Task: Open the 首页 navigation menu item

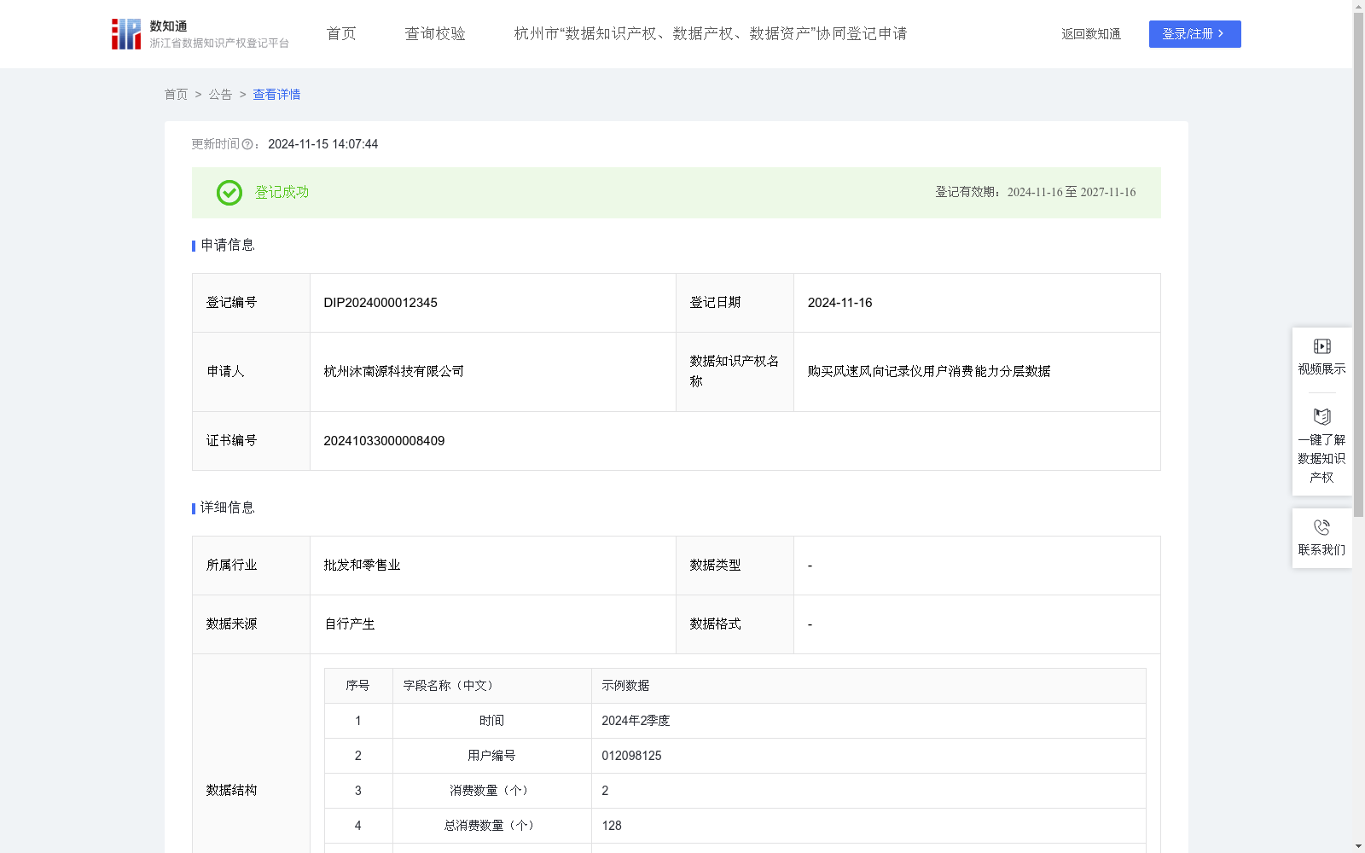Action: [341, 34]
